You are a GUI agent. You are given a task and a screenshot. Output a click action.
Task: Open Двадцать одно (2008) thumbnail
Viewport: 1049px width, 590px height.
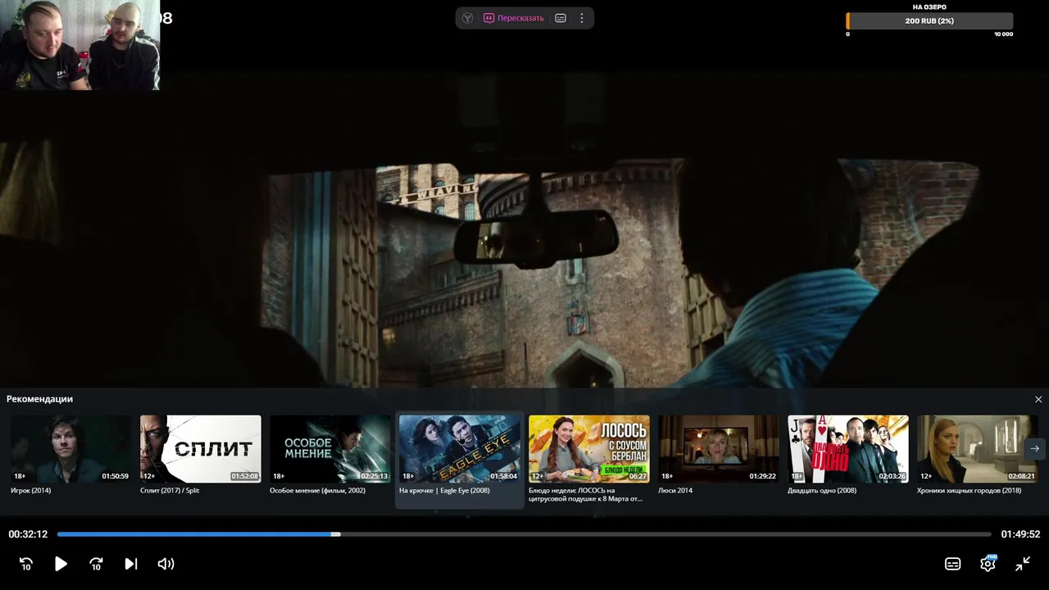[848, 449]
